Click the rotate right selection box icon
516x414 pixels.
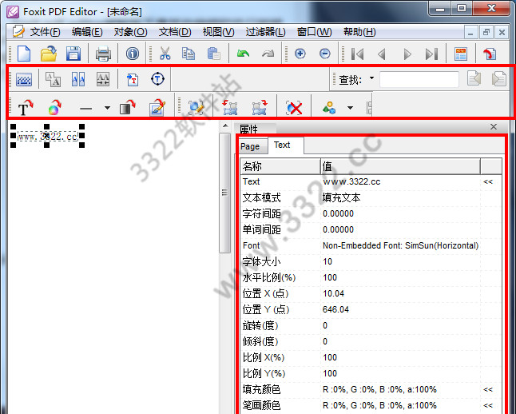pyautogui.click(x=260, y=107)
